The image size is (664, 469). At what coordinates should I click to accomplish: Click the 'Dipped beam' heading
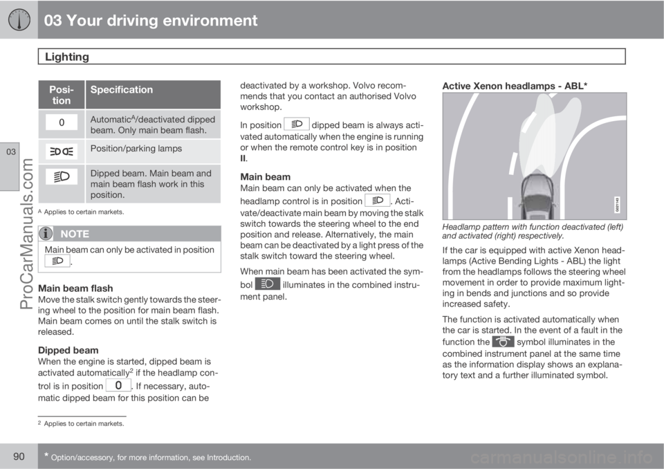pyautogui.click(x=68, y=351)
